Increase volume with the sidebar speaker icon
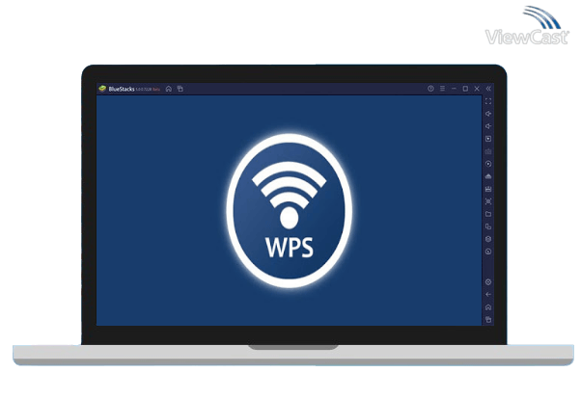Image resolution: width=581 pixels, height=399 pixels. pyautogui.click(x=488, y=114)
